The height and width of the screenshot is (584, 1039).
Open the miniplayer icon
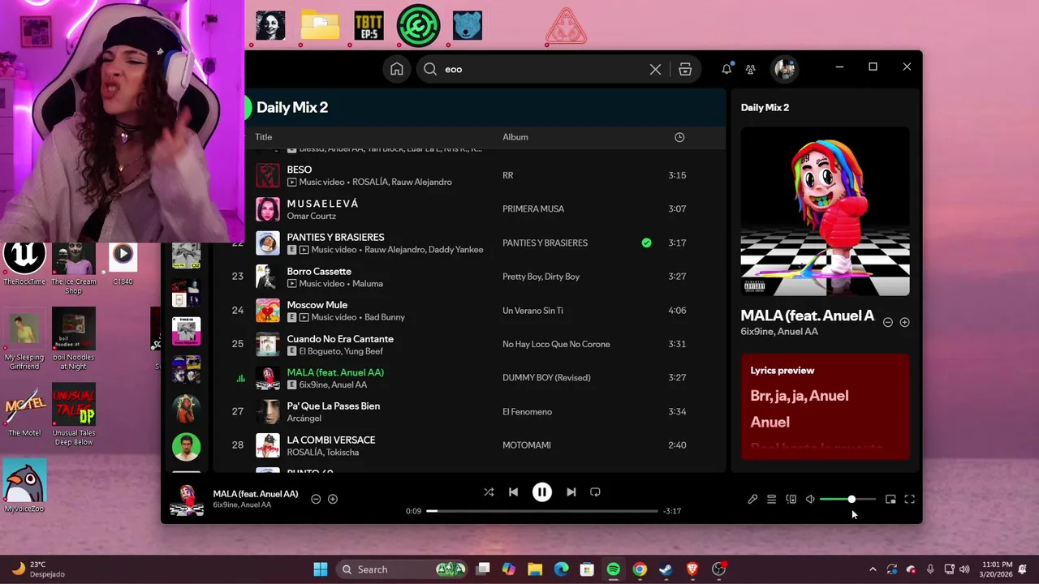pos(890,500)
